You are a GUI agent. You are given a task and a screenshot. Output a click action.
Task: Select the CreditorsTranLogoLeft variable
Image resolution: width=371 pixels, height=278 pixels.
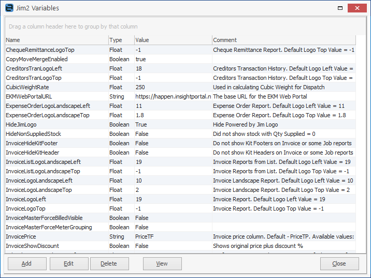180,68
